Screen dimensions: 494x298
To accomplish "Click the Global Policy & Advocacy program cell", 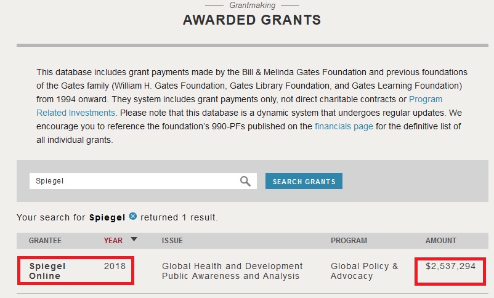I will click(364, 271).
